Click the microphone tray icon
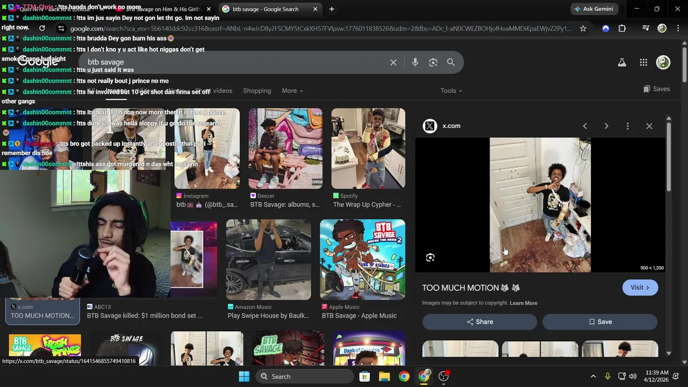This screenshot has width=688, height=387. tap(607, 376)
